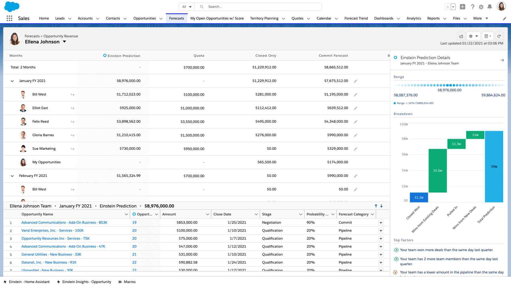
Task: Open the setup gear icon in the header
Action: [x=481, y=7]
